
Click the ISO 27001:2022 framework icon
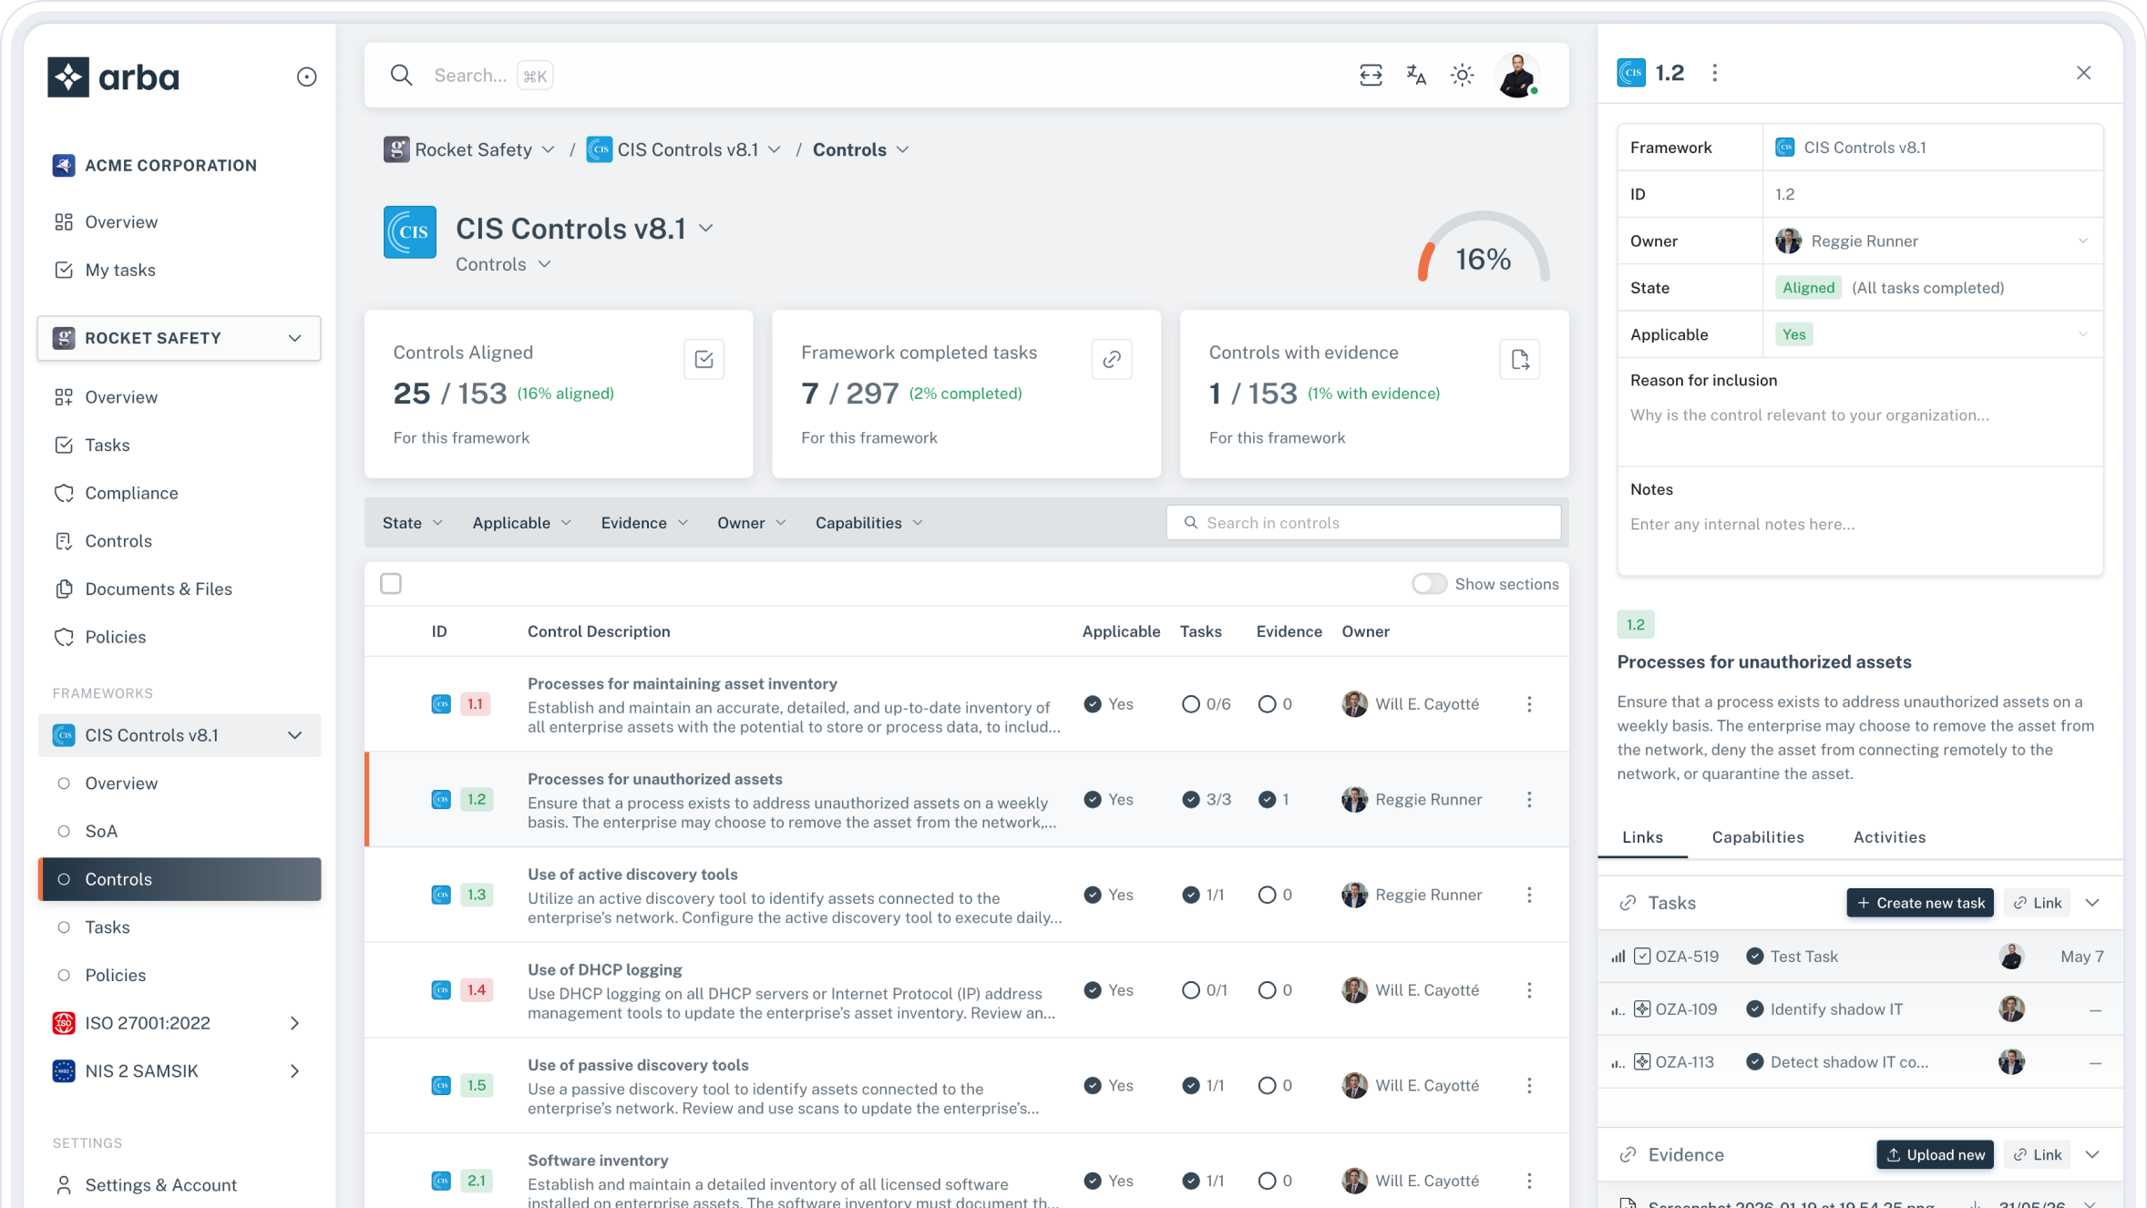click(64, 1023)
